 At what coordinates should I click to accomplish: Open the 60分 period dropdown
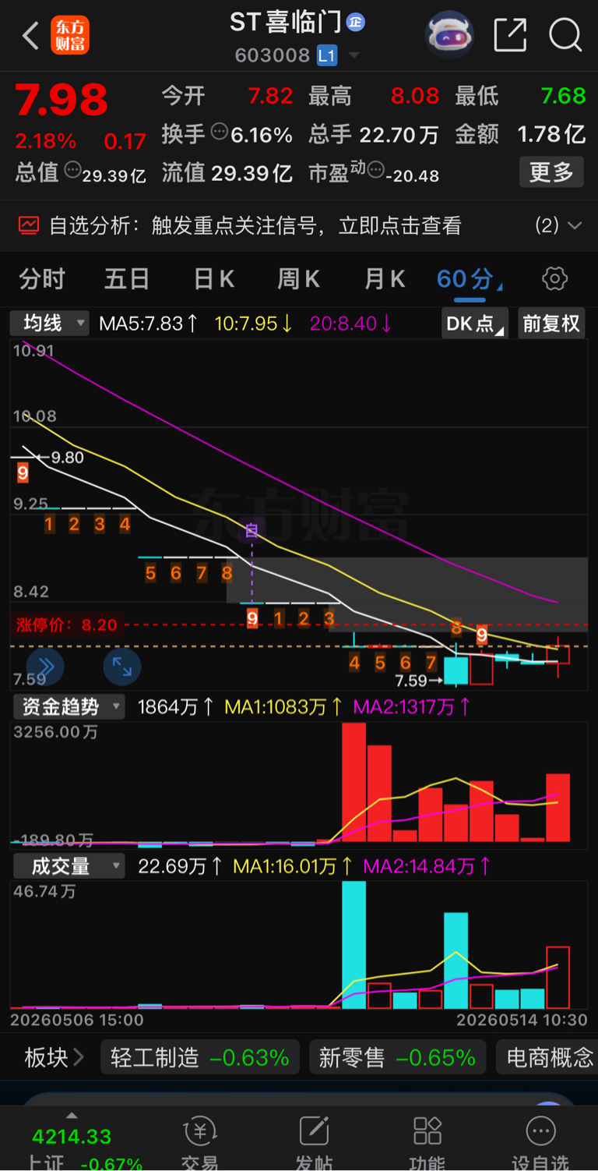[470, 279]
